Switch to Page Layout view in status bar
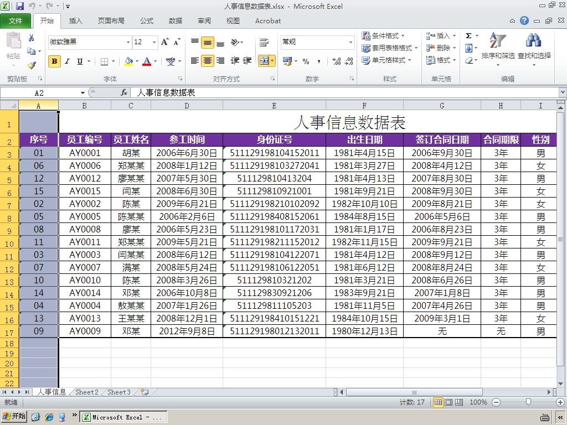 449,402
